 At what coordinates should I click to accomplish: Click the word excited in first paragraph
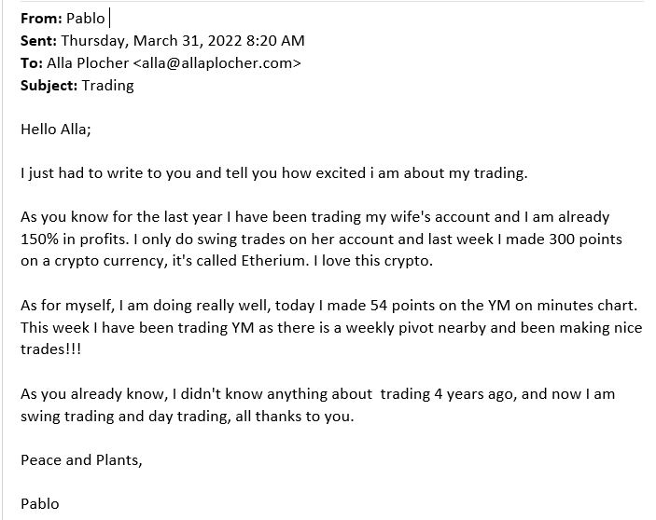tap(341, 173)
